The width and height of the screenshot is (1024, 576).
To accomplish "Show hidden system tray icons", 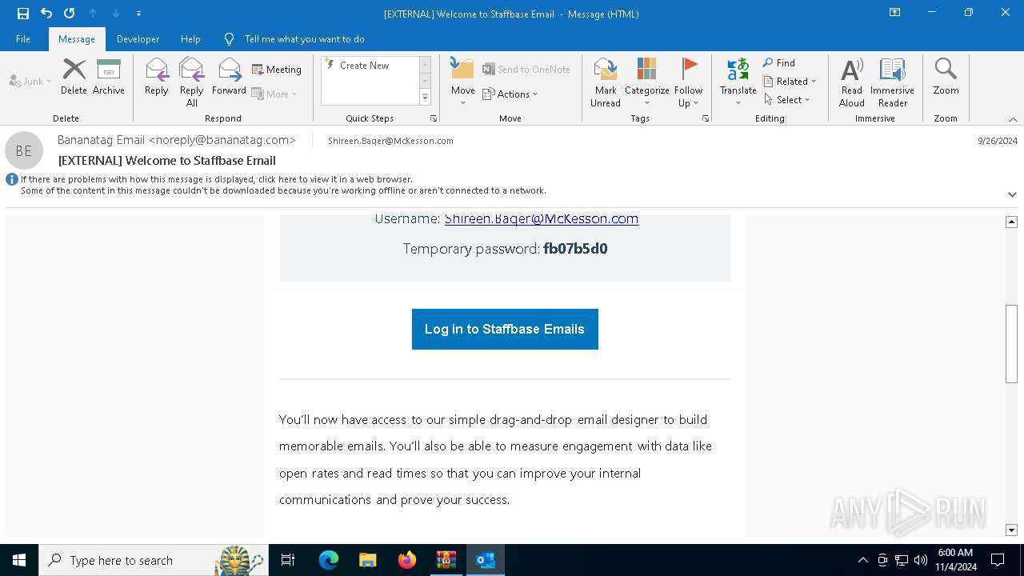I will click(862, 560).
